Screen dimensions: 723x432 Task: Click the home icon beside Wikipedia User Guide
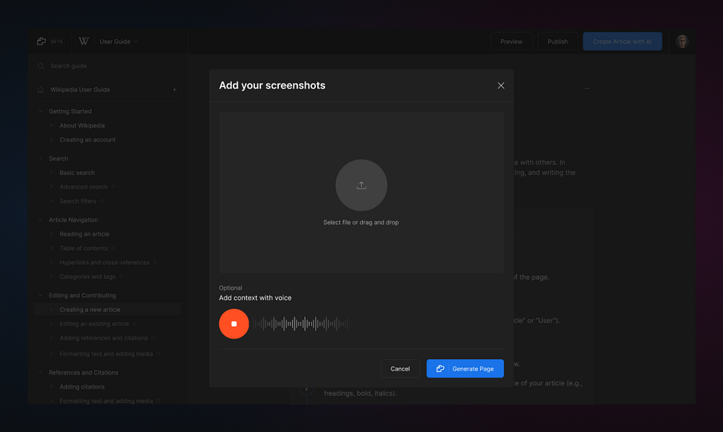(x=40, y=90)
